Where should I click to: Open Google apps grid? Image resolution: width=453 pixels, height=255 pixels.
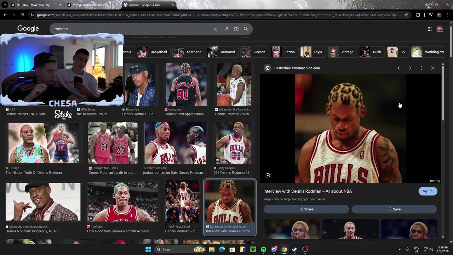point(429,29)
